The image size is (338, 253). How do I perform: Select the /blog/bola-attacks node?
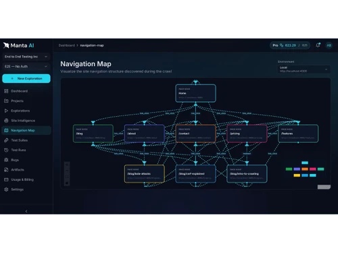[145, 173]
